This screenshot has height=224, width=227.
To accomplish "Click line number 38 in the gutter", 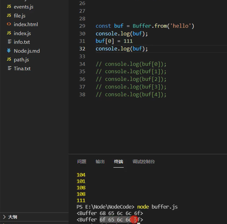I will tap(82, 95).
